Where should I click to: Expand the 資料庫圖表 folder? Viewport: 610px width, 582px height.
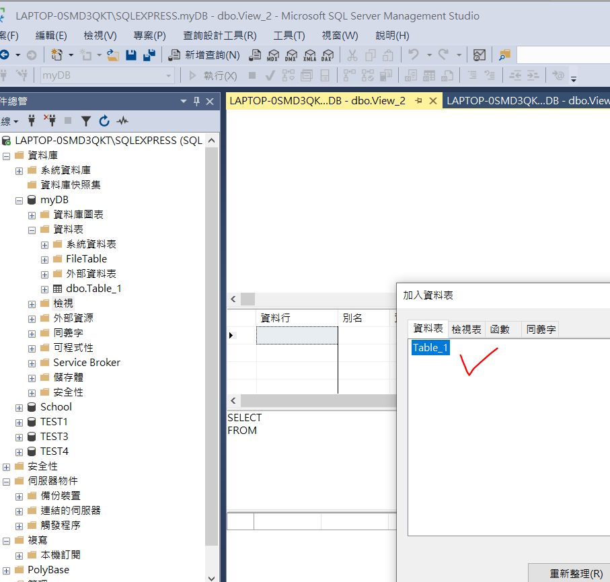tap(32, 215)
